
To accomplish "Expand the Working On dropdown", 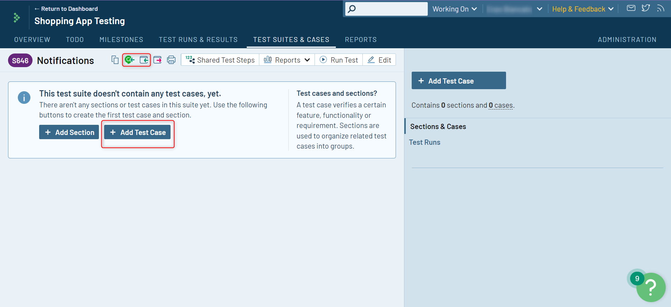I will pos(454,9).
